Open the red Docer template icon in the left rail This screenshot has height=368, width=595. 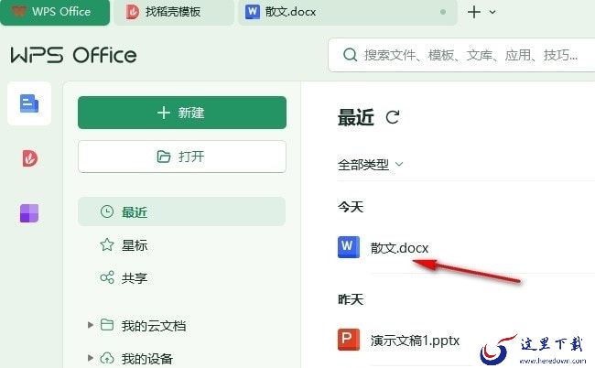[29, 158]
